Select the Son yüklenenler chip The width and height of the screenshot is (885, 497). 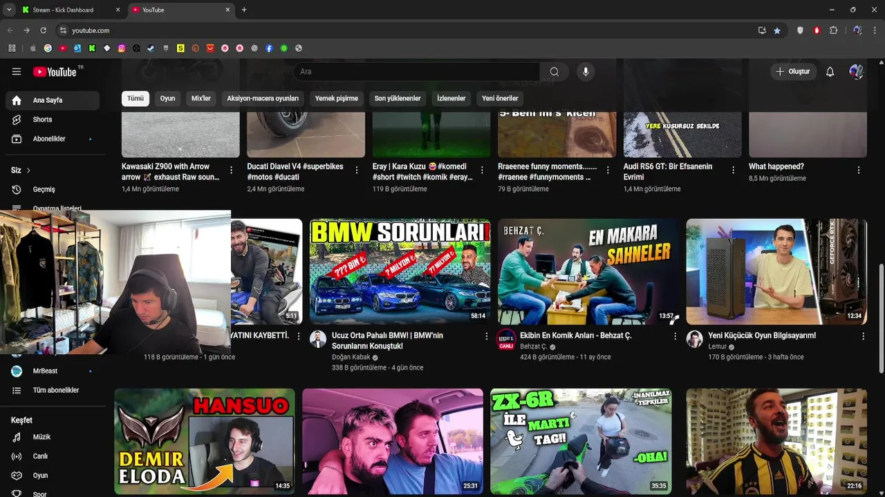tap(398, 98)
